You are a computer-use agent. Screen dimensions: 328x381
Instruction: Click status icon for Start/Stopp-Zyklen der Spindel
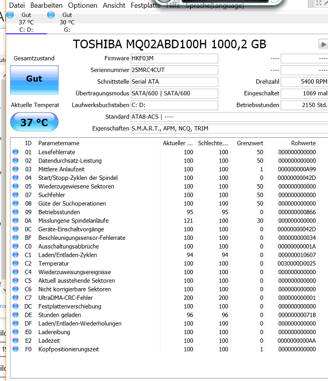coord(15,178)
